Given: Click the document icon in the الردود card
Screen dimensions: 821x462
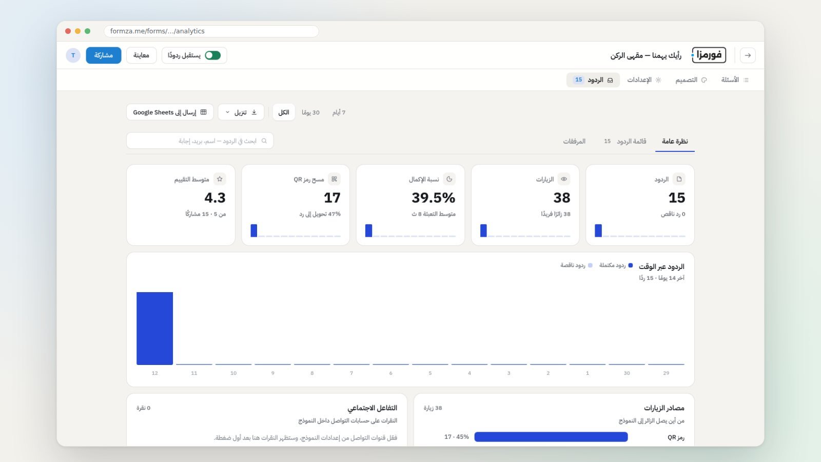Looking at the screenshot, I should point(679,179).
